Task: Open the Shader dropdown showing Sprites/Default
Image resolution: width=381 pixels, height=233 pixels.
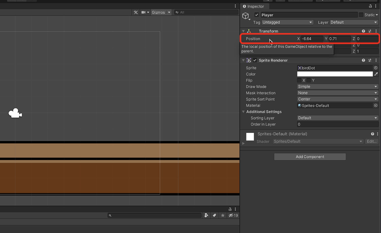Action: coord(318,141)
